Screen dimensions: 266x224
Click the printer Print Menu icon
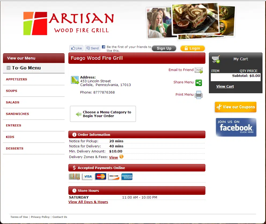tap(198, 95)
